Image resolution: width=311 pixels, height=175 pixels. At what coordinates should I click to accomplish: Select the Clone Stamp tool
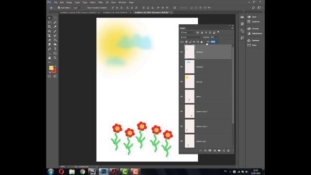pyautogui.click(x=50, y=35)
